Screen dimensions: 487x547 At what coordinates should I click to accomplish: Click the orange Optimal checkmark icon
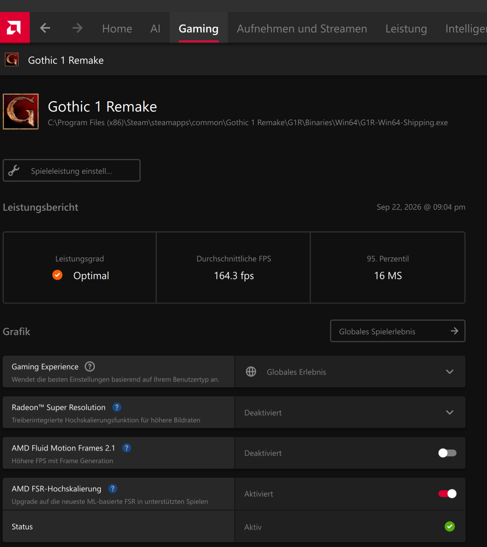pyautogui.click(x=58, y=275)
